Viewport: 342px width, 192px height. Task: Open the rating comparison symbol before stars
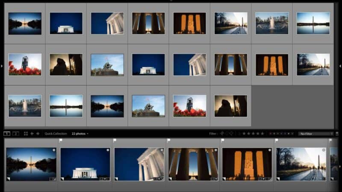click(239, 134)
